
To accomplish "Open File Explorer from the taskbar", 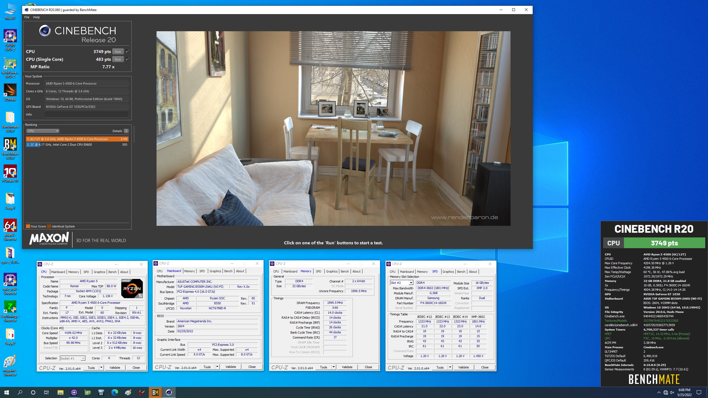I will coord(60,392).
